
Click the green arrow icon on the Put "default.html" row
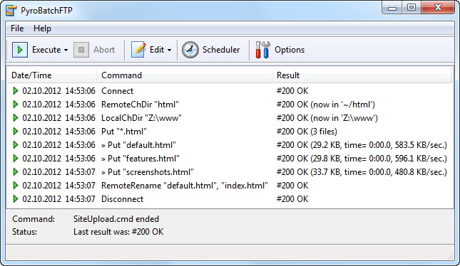click(x=16, y=145)
